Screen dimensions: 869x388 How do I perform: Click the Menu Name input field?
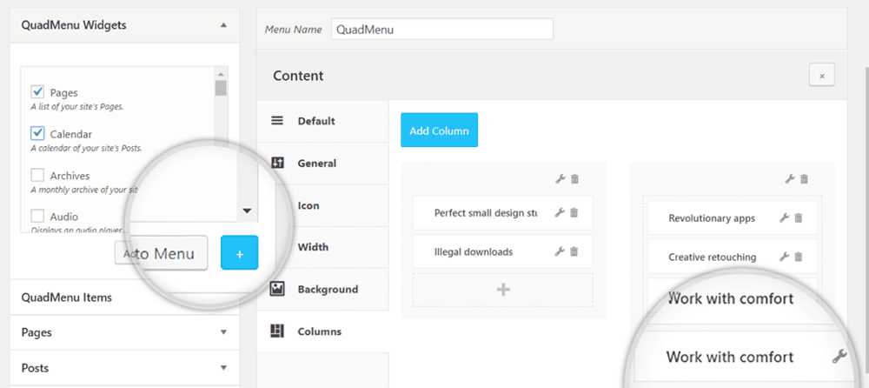click(x=441, y=29)
